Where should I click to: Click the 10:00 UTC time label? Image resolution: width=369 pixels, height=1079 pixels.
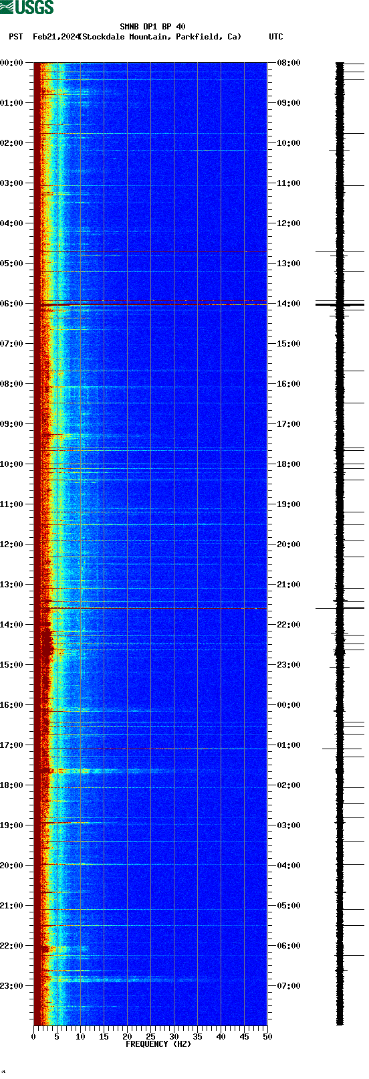click(289, 143)
